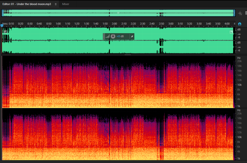Click the 2:50 mark on the time ruler
247x163 pixels.
tap(162, 24)
